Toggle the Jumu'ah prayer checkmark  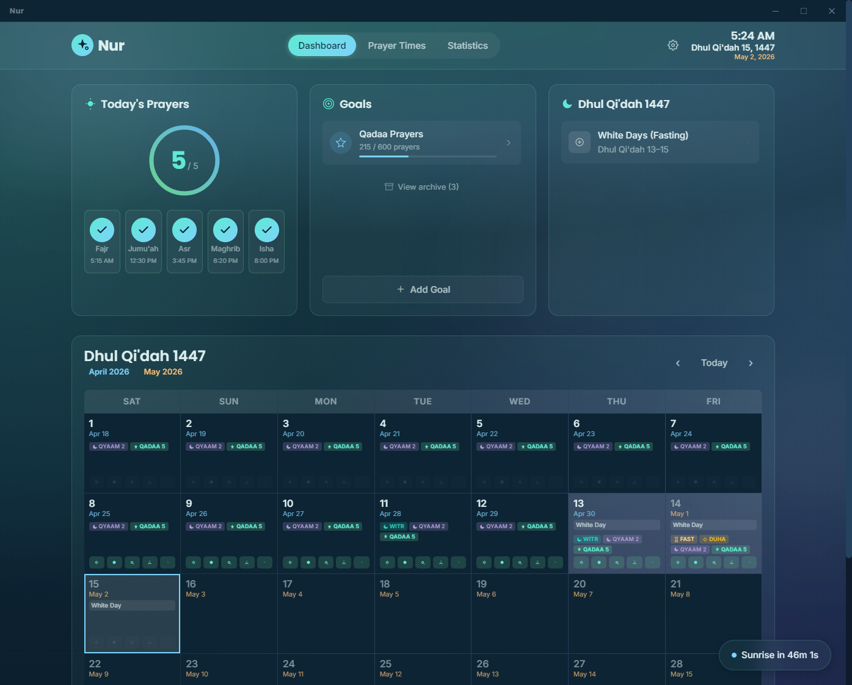pos(144,230)
